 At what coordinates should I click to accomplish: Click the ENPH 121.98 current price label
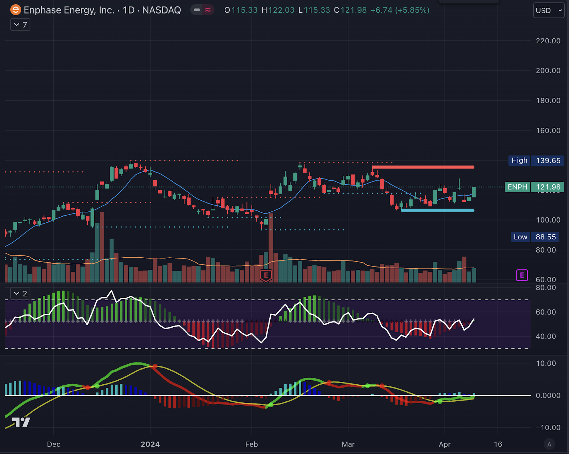[x=534, y=187]
